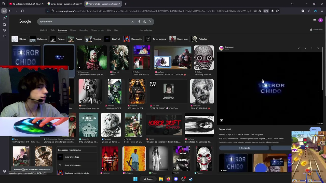Open the list all tabs dropdown

coord(292,4)
